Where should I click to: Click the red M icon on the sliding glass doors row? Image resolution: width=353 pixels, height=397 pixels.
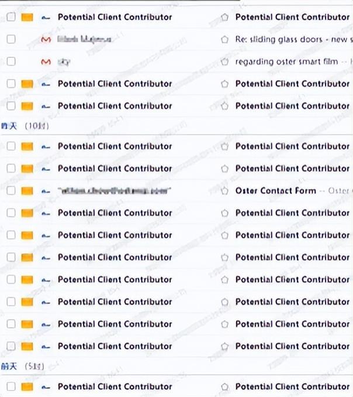[46, 39]
